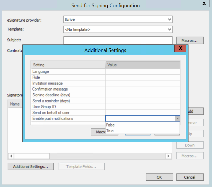Click the signatories scrollbar right arrow
This screenshot has height=187, width=212.
coord(169,156)
